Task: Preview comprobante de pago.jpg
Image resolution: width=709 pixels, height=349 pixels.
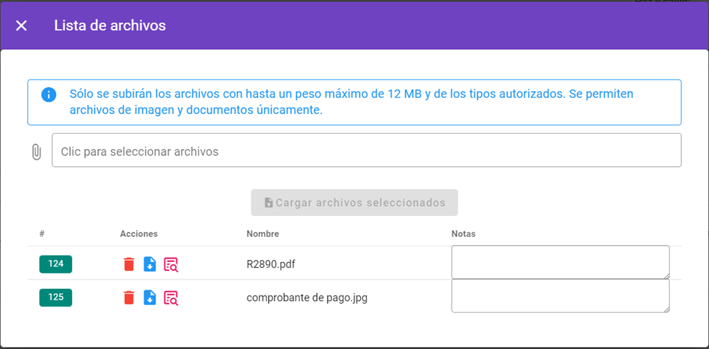Action: (x=171, y=298)
